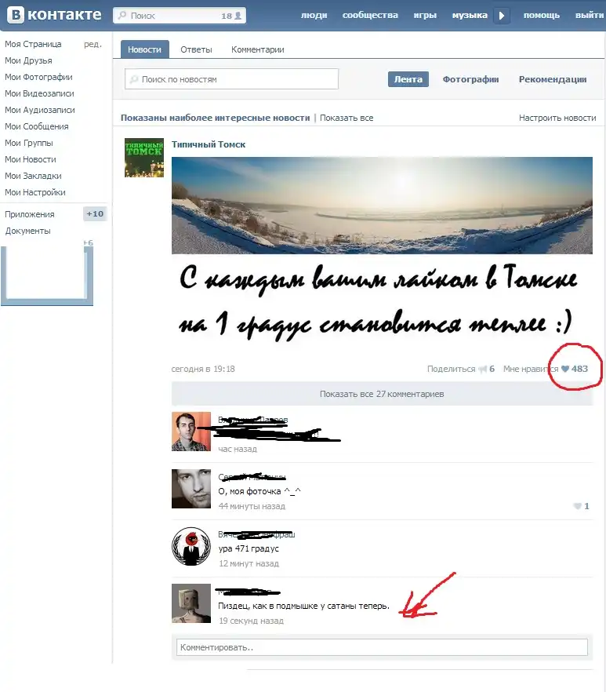Click the winter panorama post image
This screenshot has width=606, height=692.
point(382,206)
